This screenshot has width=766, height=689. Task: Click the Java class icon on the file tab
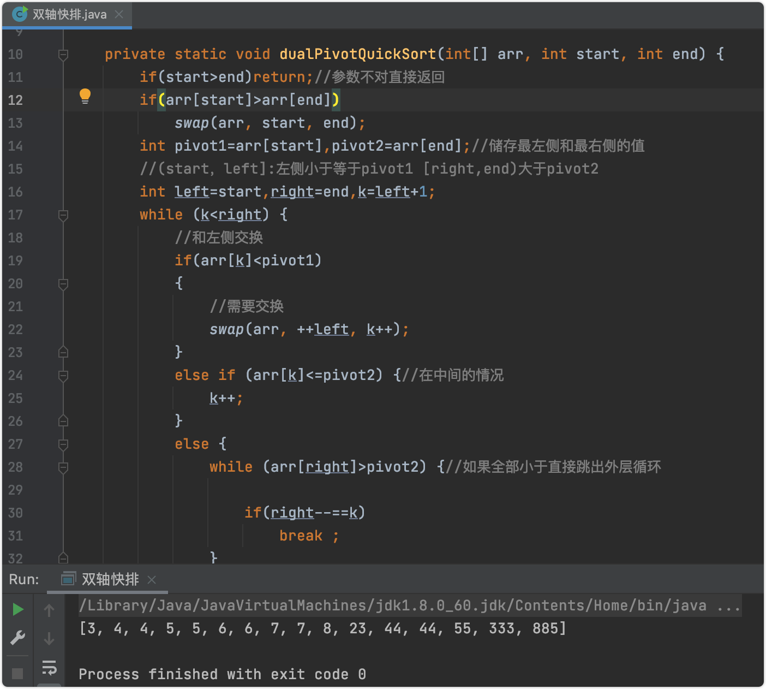click(x=20, y=14)
